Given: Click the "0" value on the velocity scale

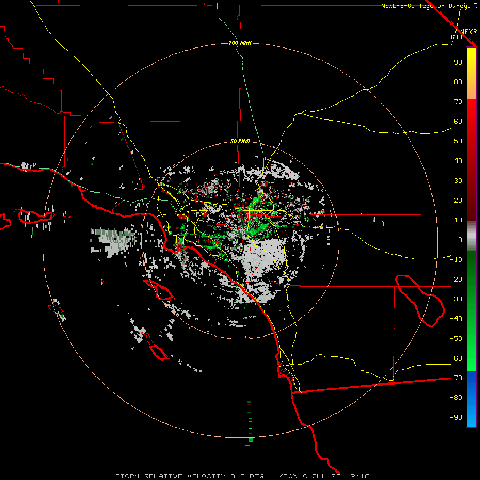Looking at the screenshot, I should (460, 239).
